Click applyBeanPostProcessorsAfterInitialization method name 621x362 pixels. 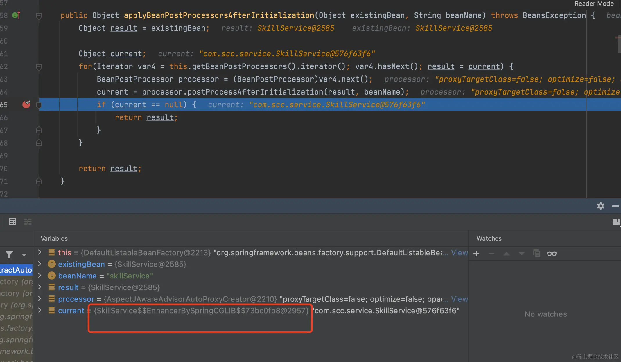pos(219,15)
